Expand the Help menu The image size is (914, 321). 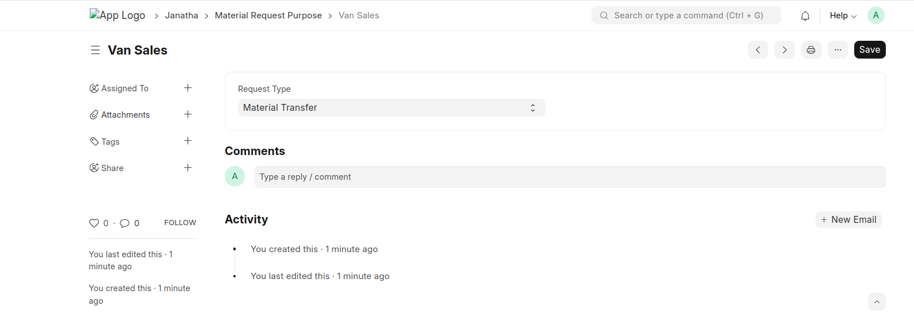point(843,16)
